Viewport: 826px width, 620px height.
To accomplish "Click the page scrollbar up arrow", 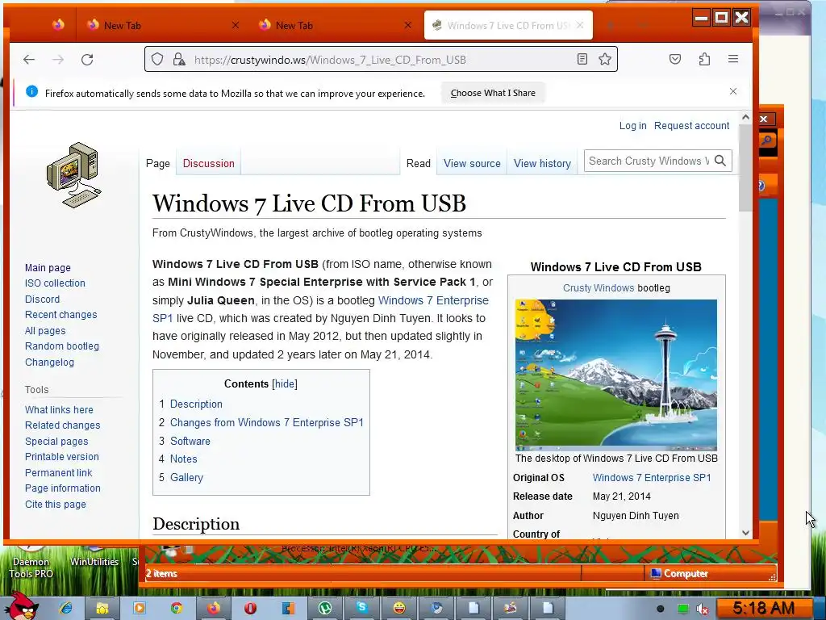I will click(745, 117).
